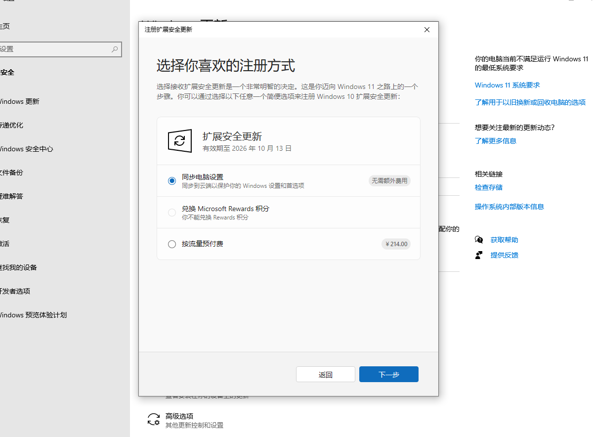Open the Windows 11 系统要求 link
Viewport: 593px width, 437px height.
tap(508, 85)
